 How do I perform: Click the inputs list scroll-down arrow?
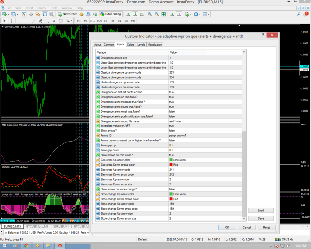point(244,219)
